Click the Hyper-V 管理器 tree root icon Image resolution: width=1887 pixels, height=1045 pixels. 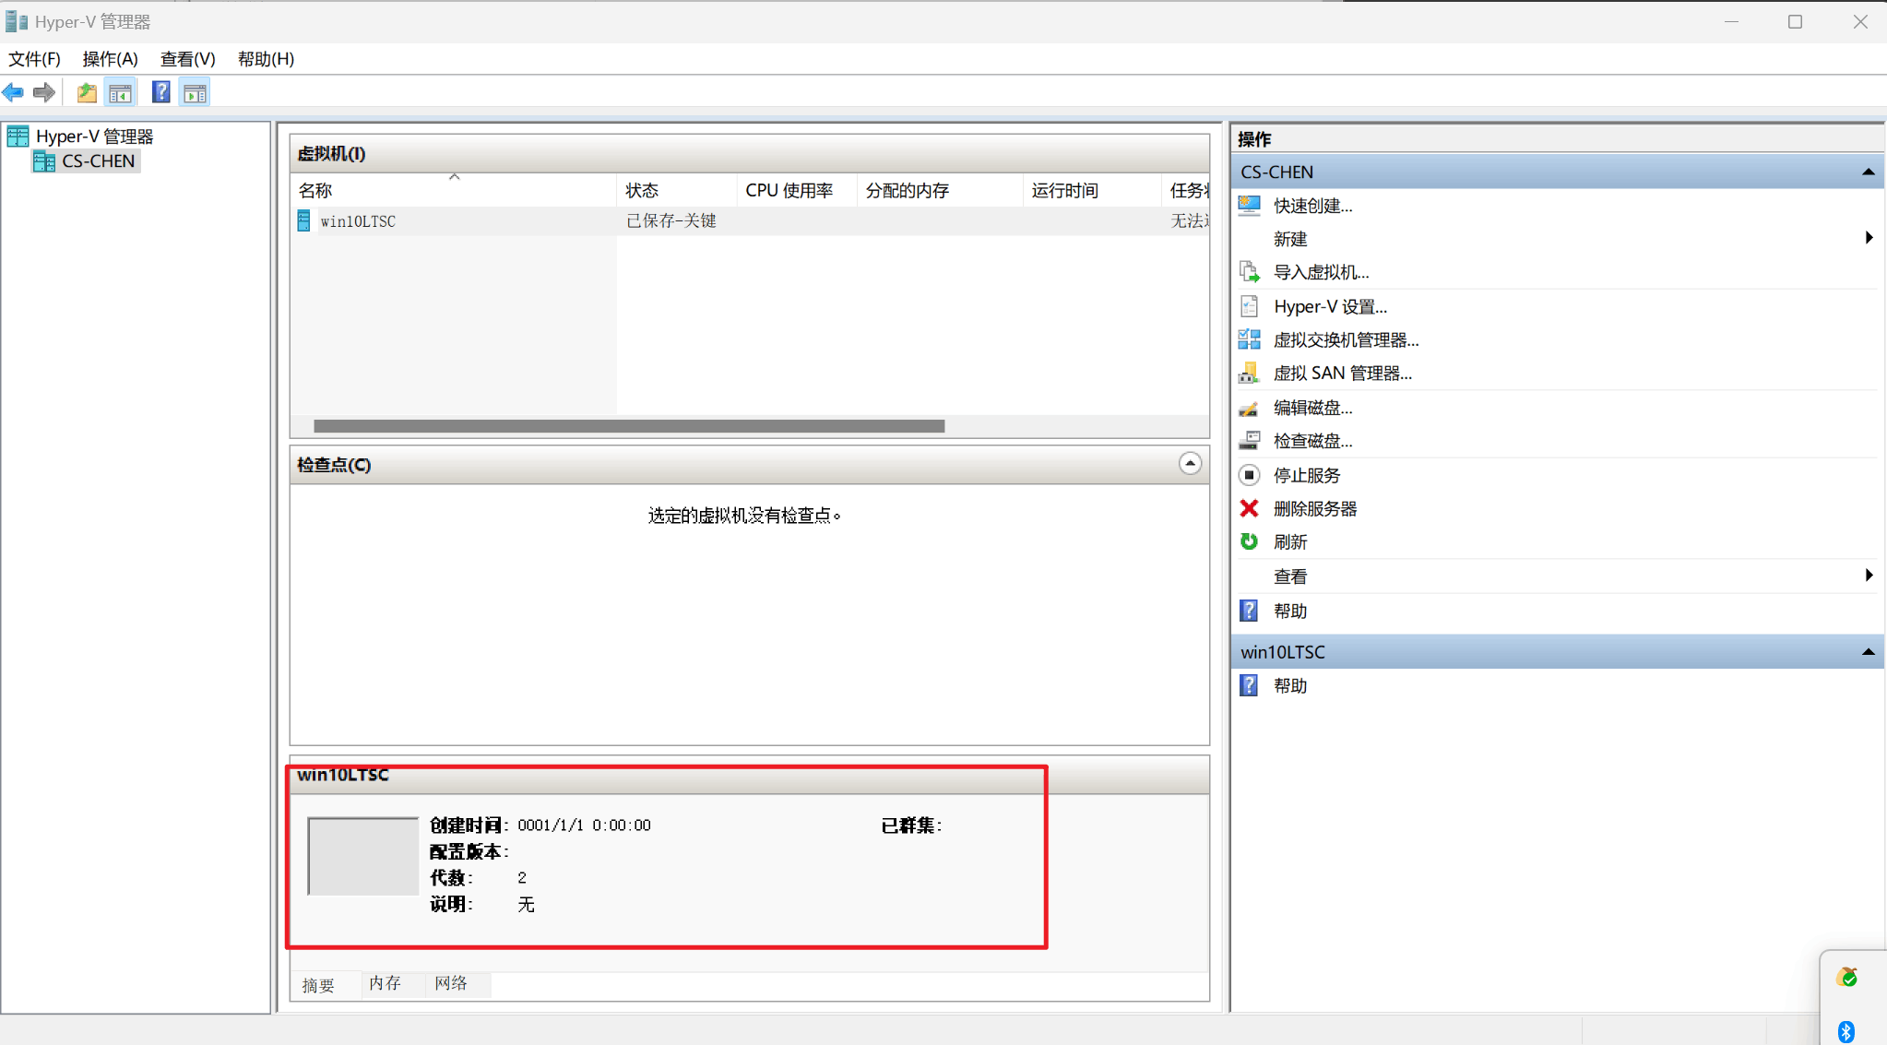(18, 137)
